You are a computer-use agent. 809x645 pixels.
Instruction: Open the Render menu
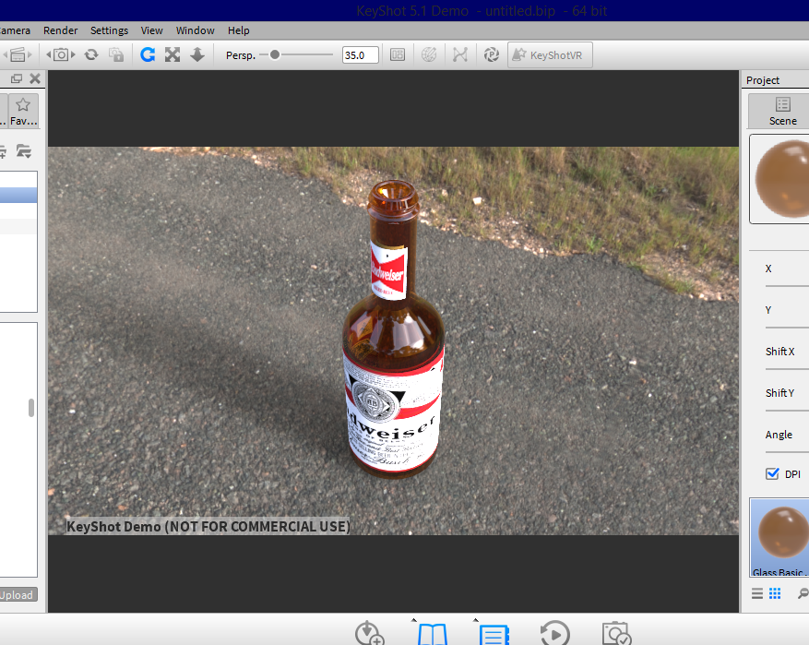click(x=60, y=30)
